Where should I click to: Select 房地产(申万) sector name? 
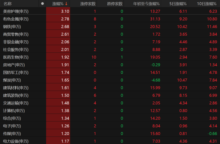point(14,65)
